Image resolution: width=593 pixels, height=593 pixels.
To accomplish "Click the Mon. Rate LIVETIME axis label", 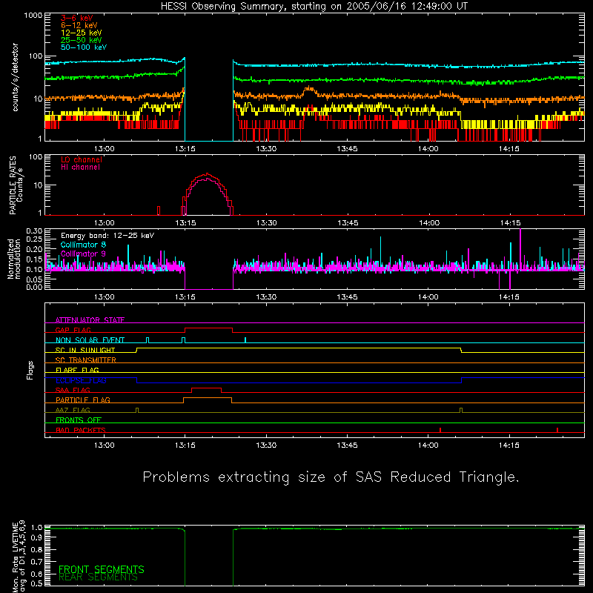I will [x=15, y=557].
